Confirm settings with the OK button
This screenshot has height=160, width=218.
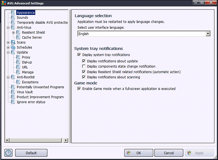point(139,153)
